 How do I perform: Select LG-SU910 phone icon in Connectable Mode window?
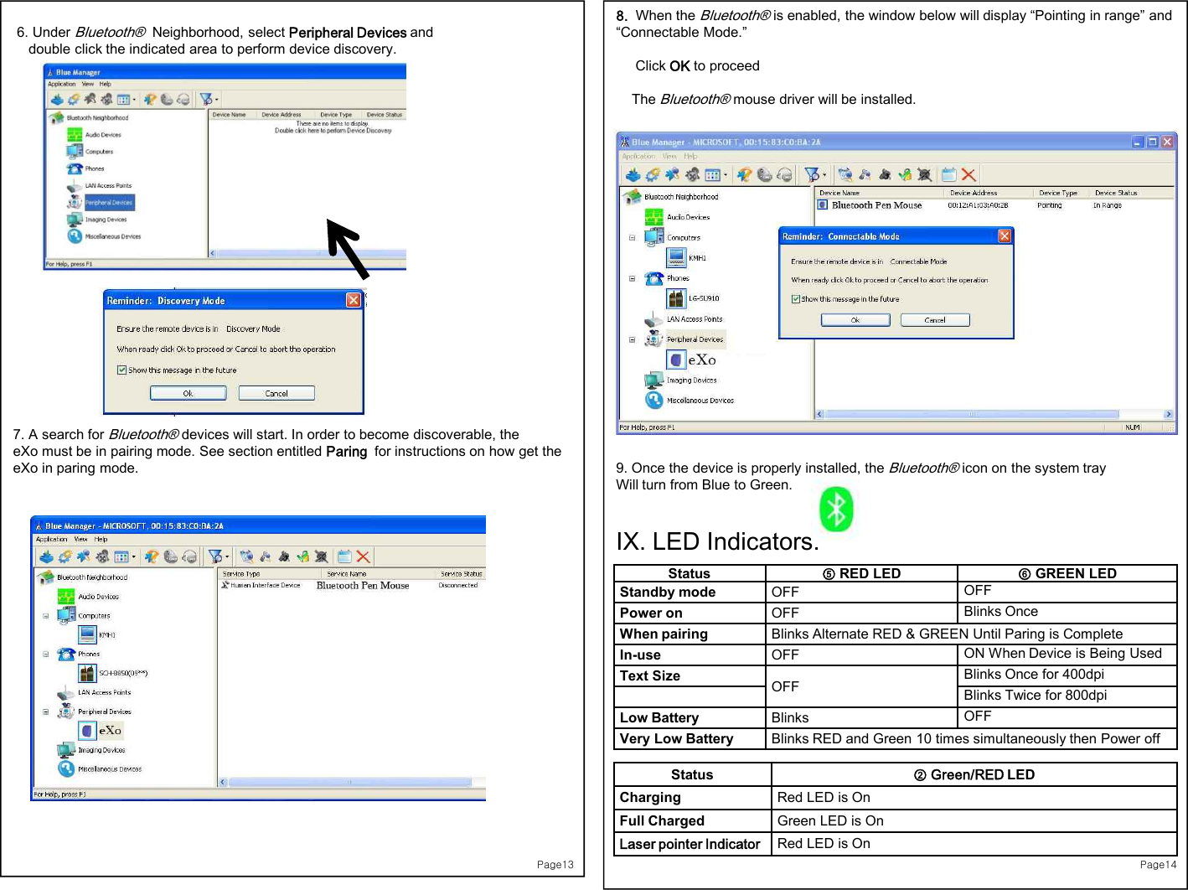(x=676, y=298)
